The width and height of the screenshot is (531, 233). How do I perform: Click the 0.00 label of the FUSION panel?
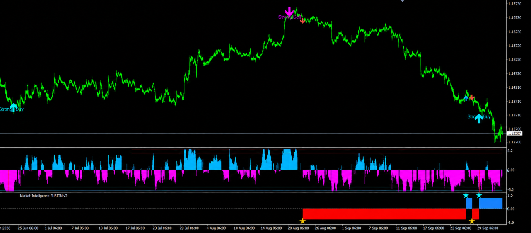coord(511,209)
